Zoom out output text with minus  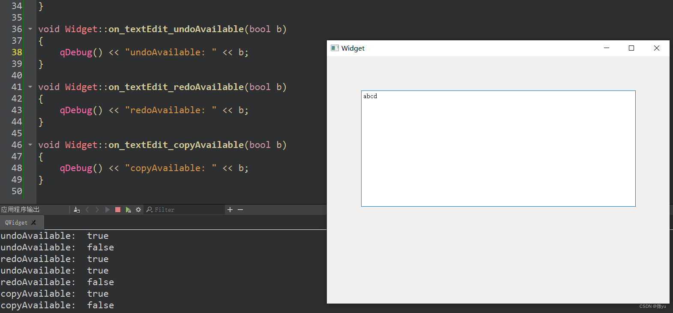240,210
